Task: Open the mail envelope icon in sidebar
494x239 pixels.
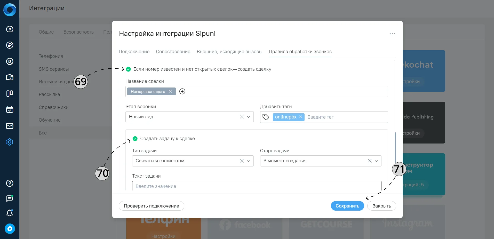Action: click(10, 126)
